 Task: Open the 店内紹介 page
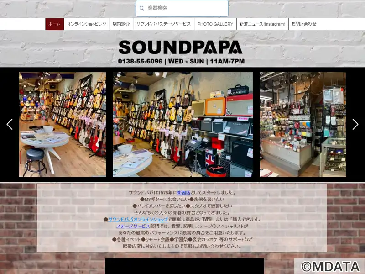[x=121, y=24]
